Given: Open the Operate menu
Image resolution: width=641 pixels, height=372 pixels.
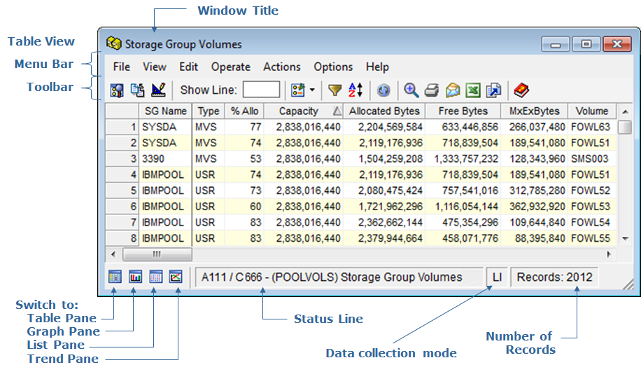Looking at the screenshot, I should click(230, 67).
